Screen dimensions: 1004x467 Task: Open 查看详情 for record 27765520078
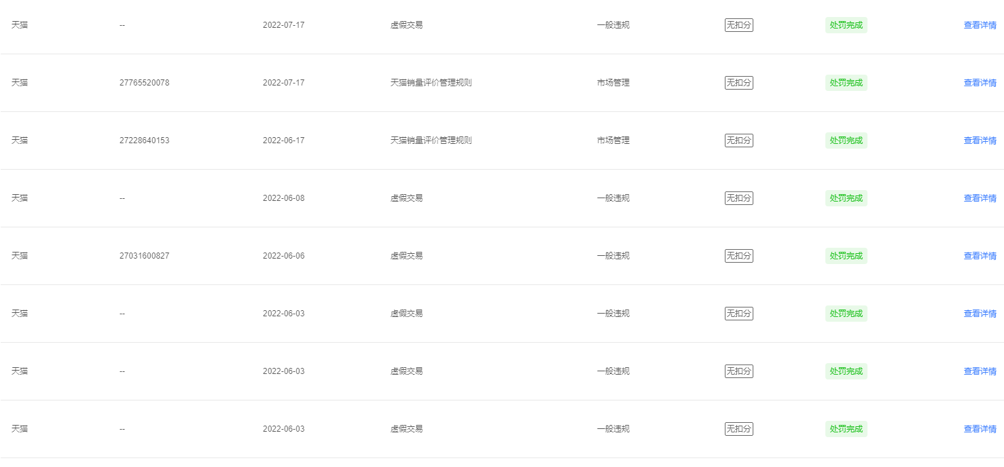(980, 83)
